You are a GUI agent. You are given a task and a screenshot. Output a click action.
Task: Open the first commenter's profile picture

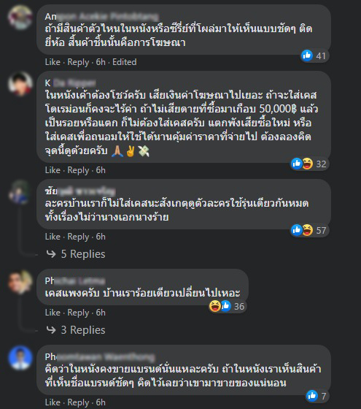pyautogui.click(x=20, y=18)
